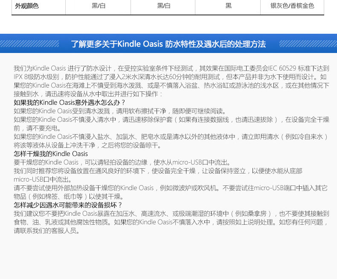This screenshot has height=279, width=337.
Task: Click the line starting '我们同时推荐您将设备放置在通风良好'
Action: [158, 171]
